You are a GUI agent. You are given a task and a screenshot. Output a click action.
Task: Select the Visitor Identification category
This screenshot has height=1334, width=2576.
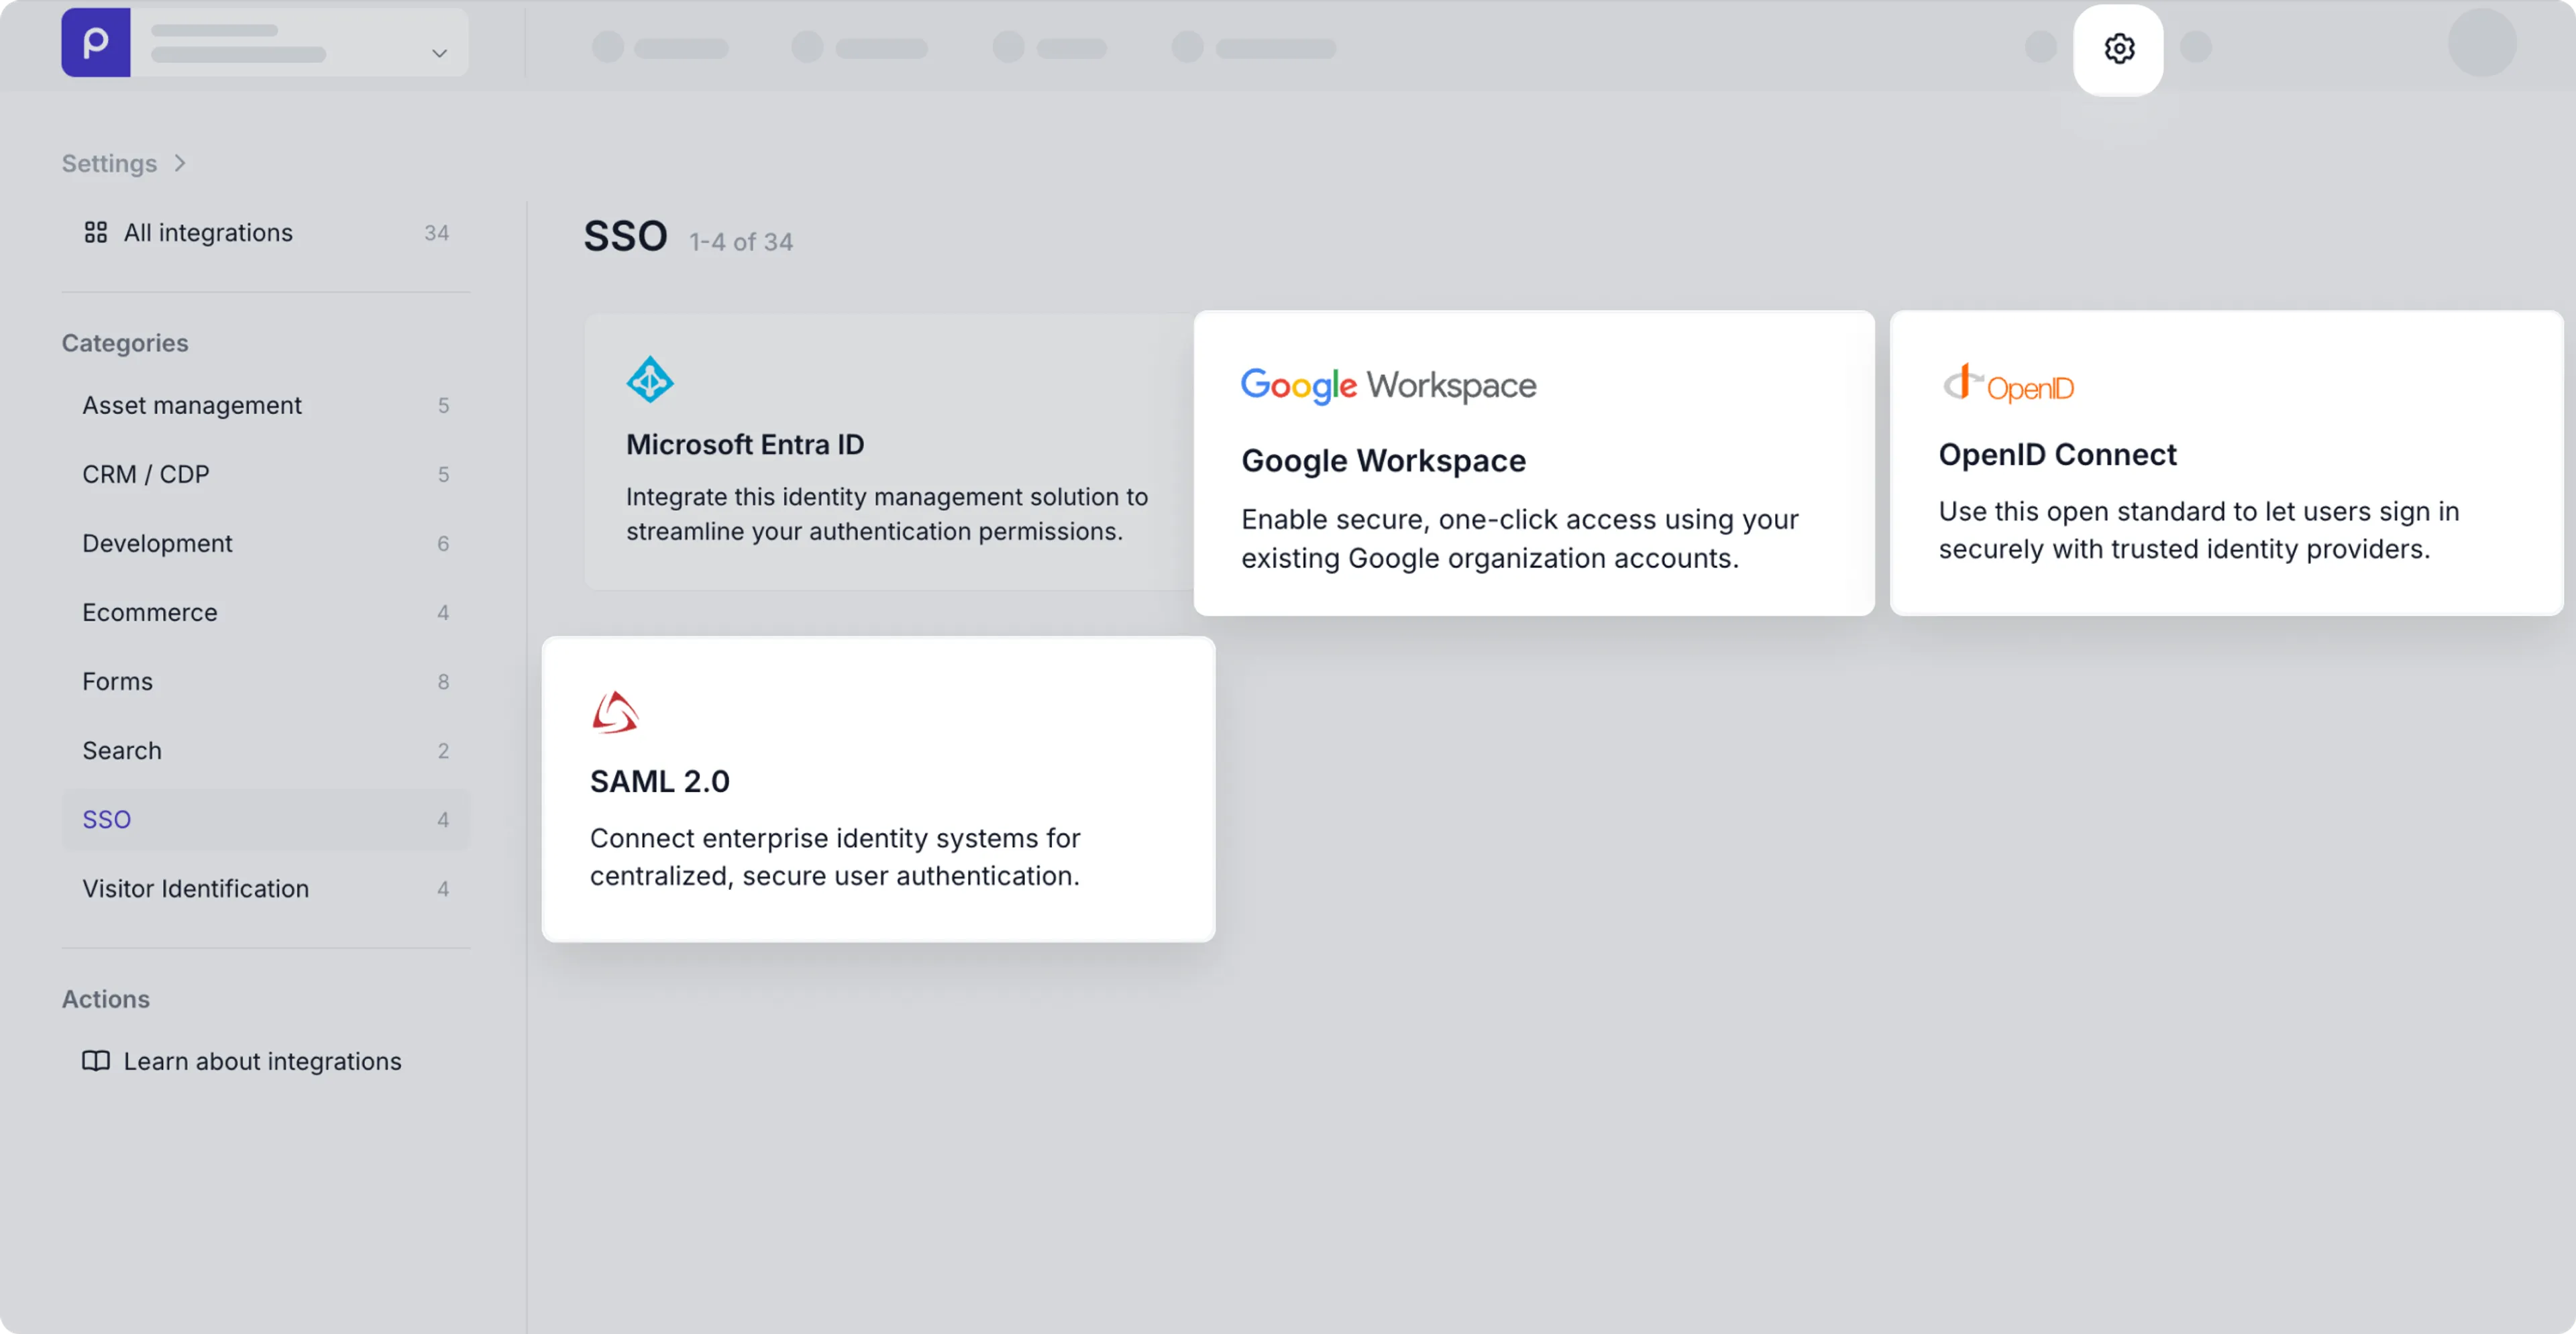(195, 889)
